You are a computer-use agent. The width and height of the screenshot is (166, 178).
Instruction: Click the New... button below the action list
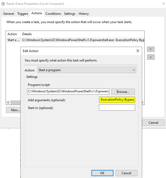[13, 110]
